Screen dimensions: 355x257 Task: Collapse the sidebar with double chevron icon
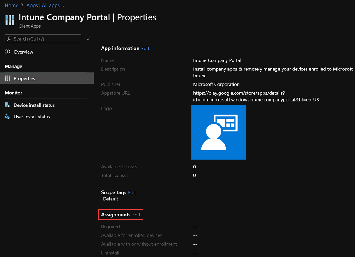pyautogui.click(x=88, y=39)
